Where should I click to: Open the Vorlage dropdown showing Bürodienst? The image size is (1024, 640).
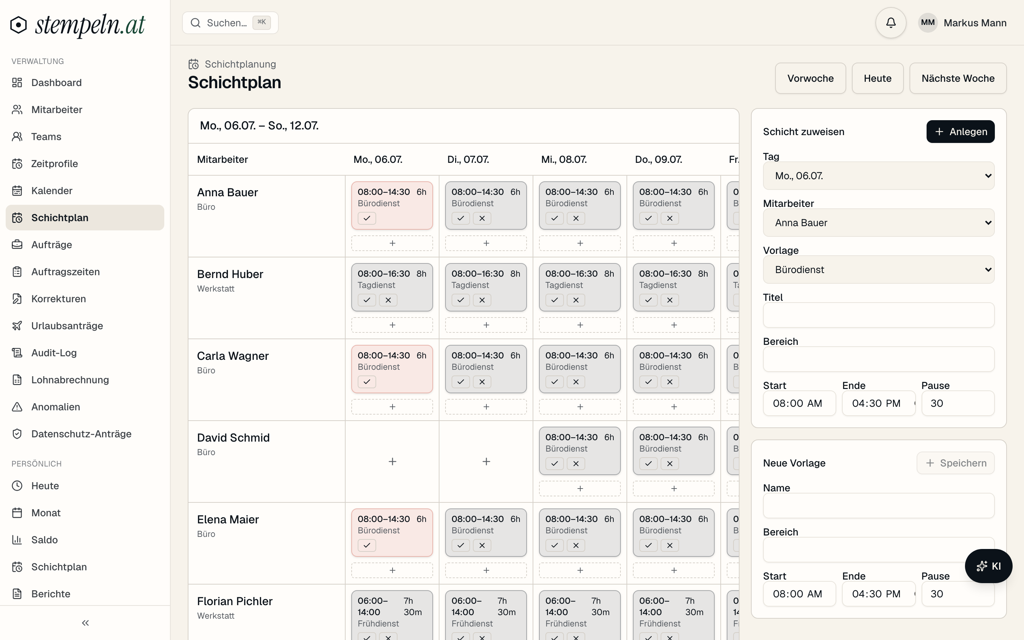click(x=879, y=270)
